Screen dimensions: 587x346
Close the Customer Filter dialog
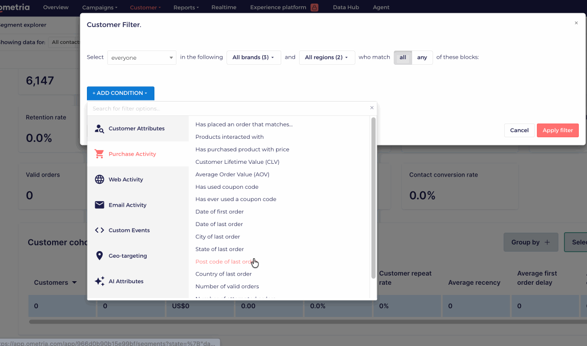[x=576, y=23]
